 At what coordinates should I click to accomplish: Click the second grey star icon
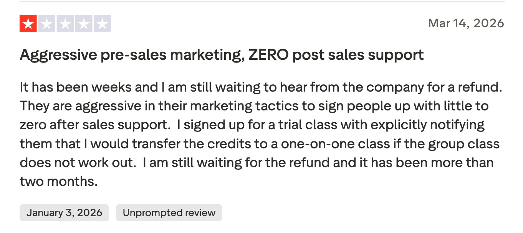[46, 24]
